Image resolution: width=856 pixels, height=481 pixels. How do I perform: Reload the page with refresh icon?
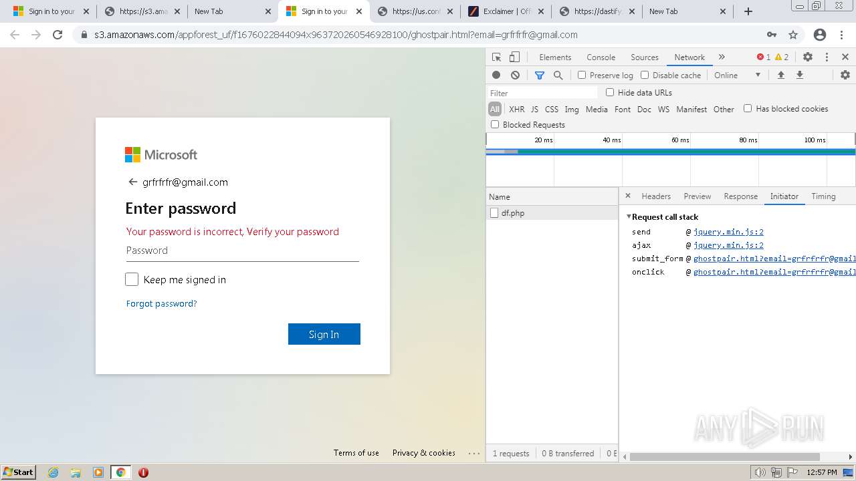(x=58, y=35)
